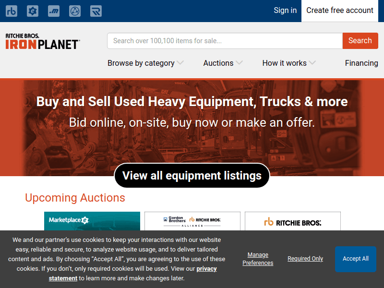Click the rb Ritchie Bros. icon in top bar
This screenshot has width=384, height=288.
coord(12,11)
